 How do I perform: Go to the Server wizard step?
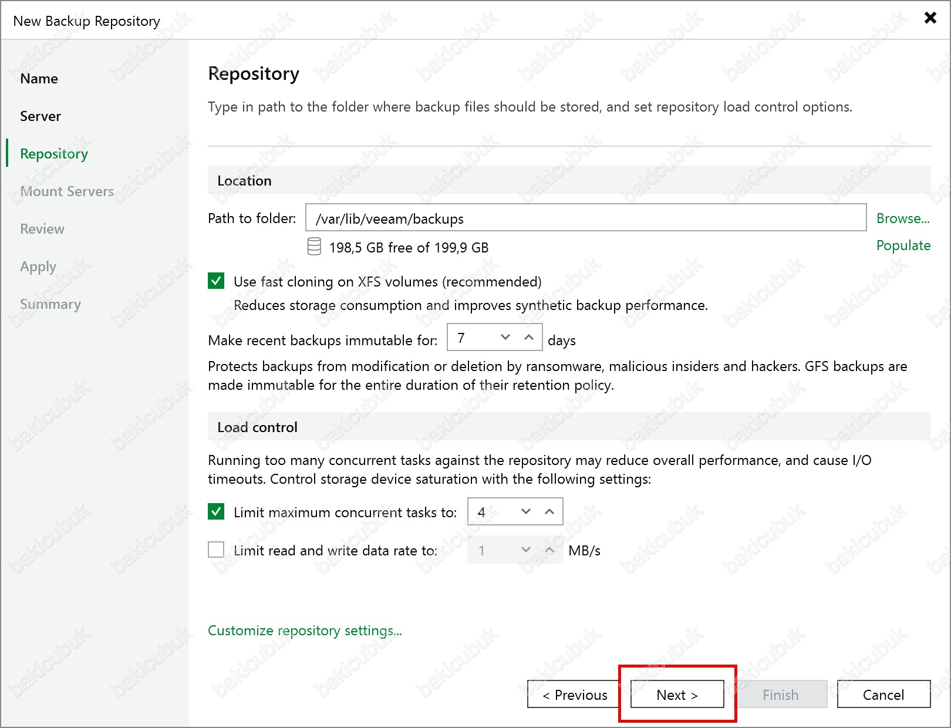tap(41, 116)
